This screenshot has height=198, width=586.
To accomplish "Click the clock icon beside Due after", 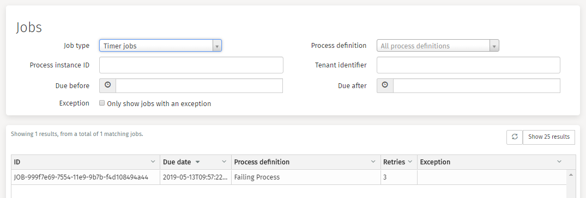I will 385,85.
